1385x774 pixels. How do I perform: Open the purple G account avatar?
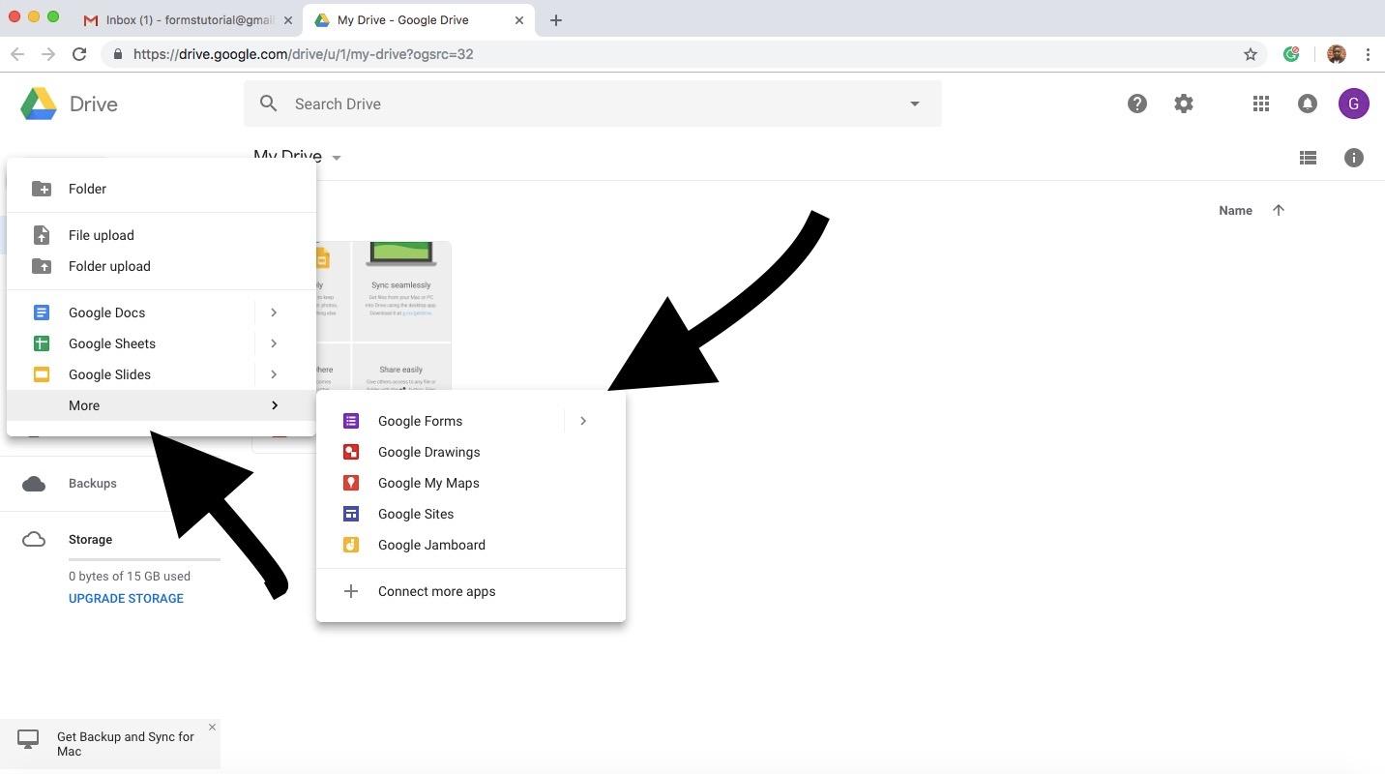tap(1354, 104)
